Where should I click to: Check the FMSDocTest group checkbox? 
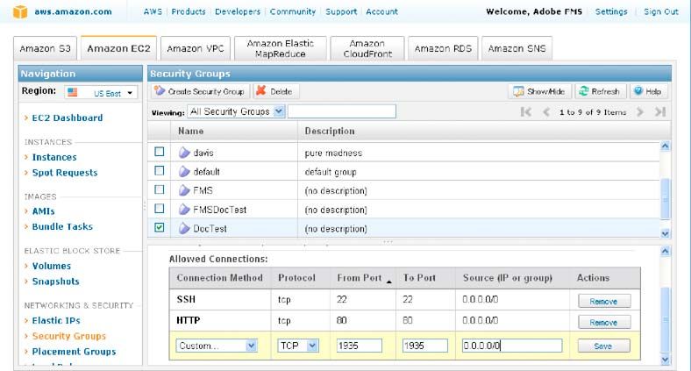pos(159,209)
